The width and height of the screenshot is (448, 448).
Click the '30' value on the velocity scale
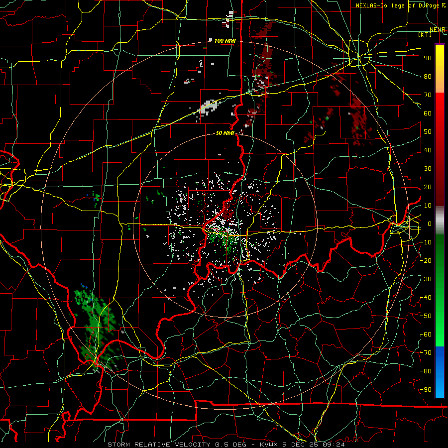(428, 169)
